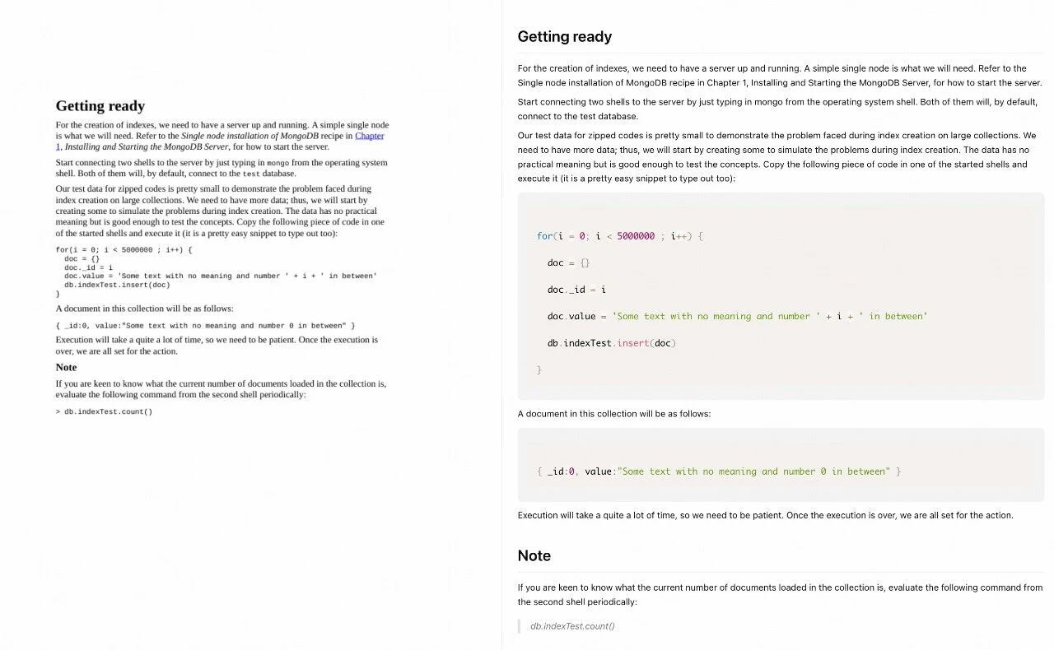Click the sample document code in right pane
The image size is (1054, 650).
tap(718, 471)
